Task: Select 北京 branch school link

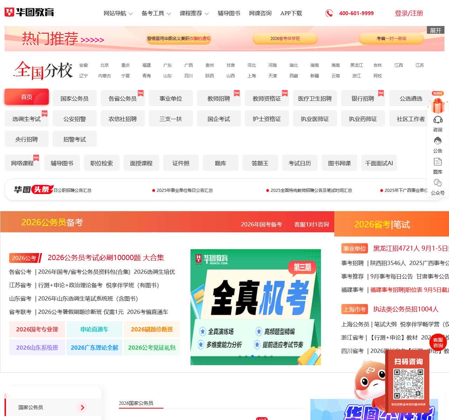Action: 104,65
